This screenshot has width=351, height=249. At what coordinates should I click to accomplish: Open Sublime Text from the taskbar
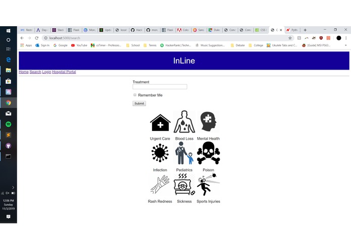pyautogui.click(x=8, y=135)
